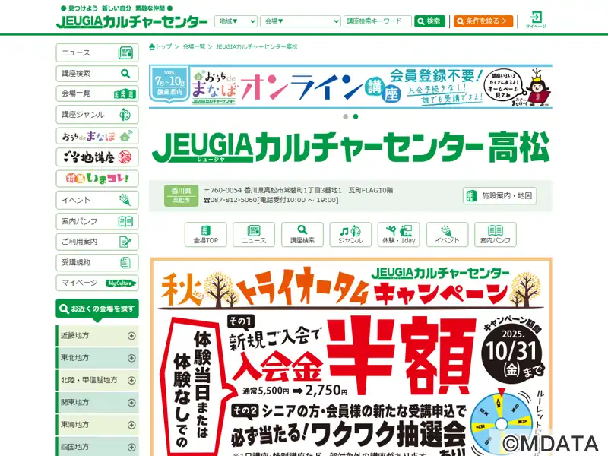The image size is (608, 456).
Task: Open イベント in the left sidebar
Action: click(x=97, y=200)
